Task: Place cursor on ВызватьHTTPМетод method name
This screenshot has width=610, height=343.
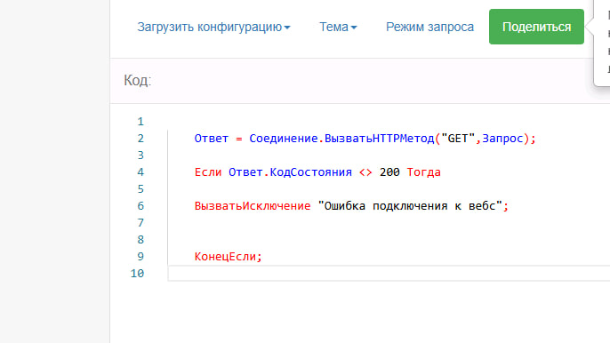Action: point(380,139)
